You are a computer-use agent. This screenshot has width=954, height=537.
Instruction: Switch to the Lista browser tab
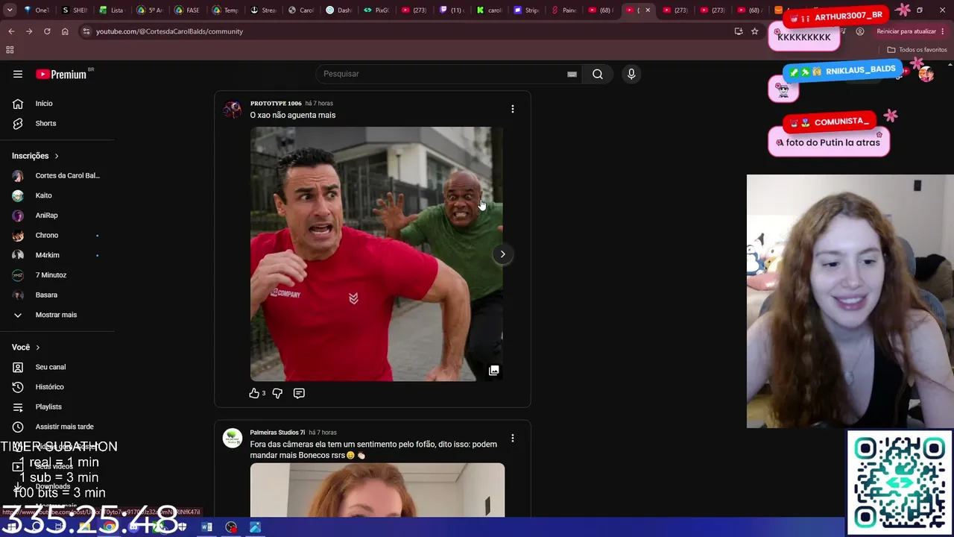coord(112,10)
